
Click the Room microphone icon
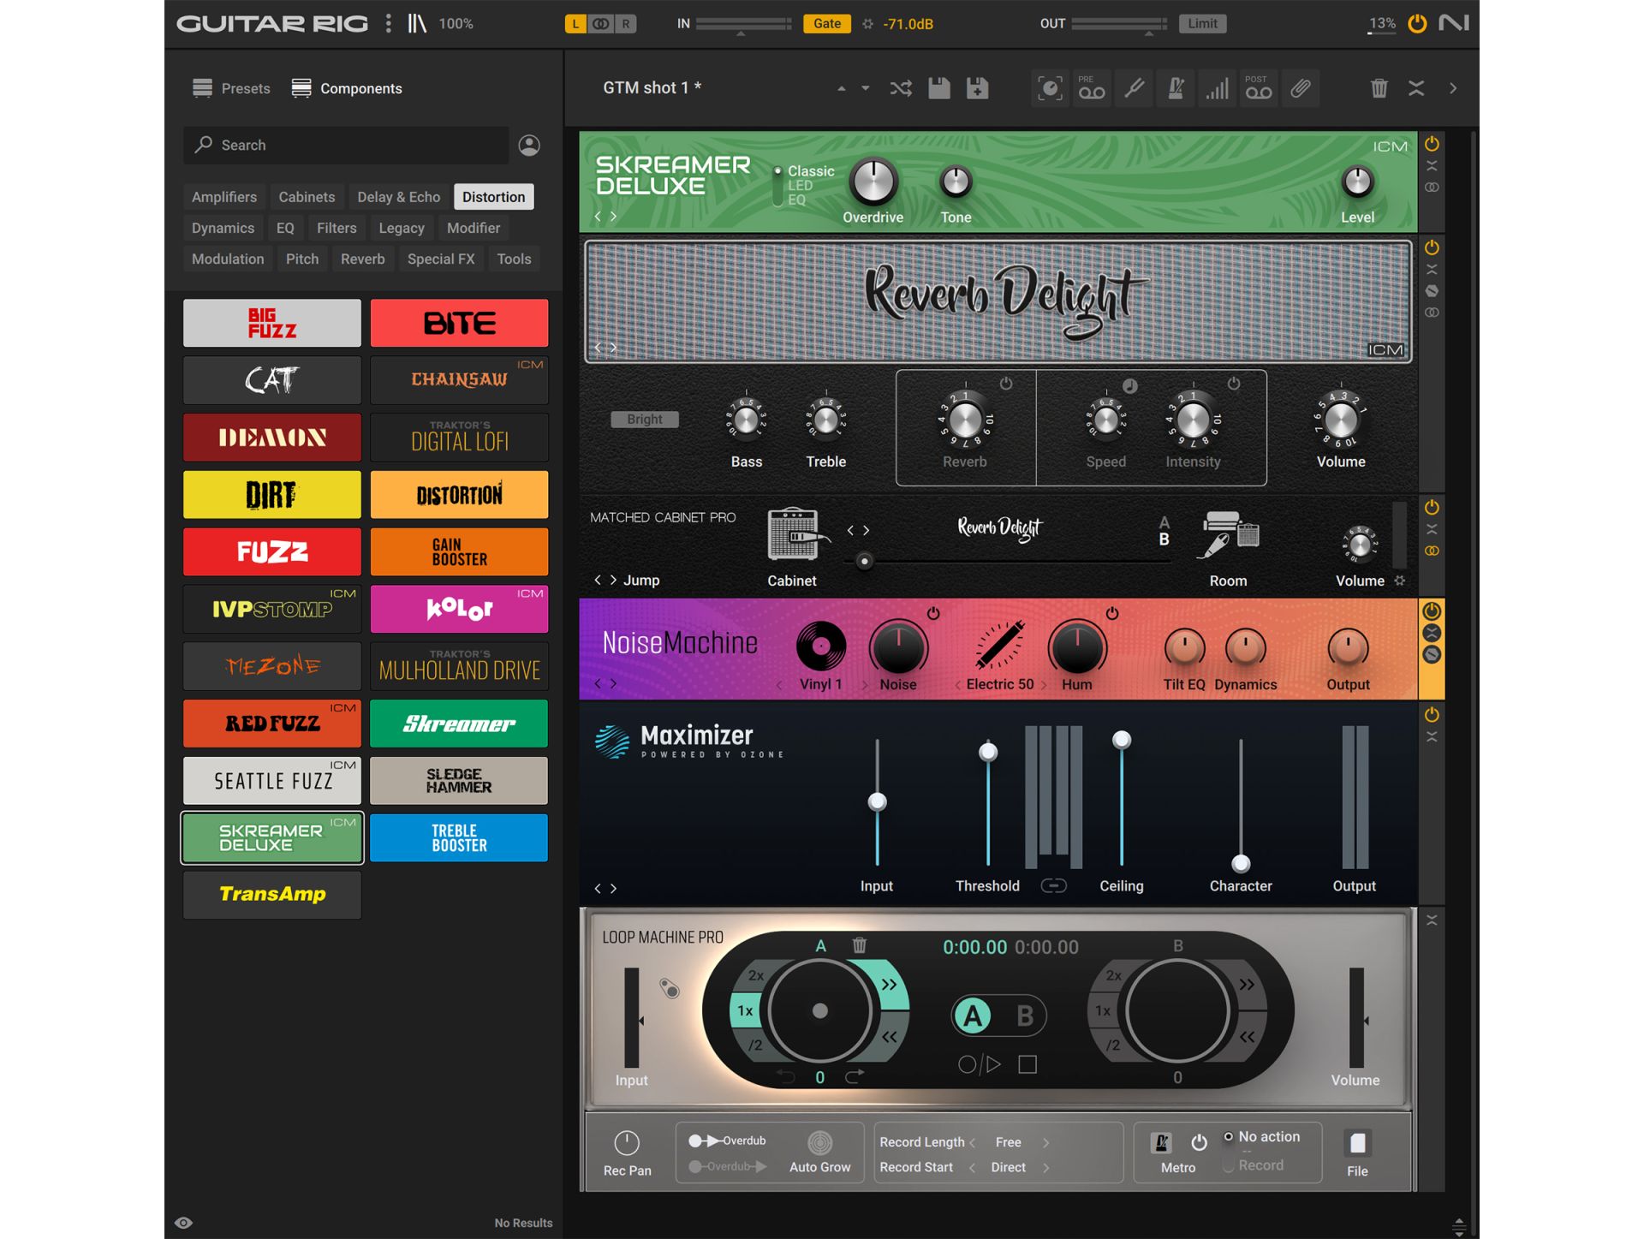tap(1230, 535)
